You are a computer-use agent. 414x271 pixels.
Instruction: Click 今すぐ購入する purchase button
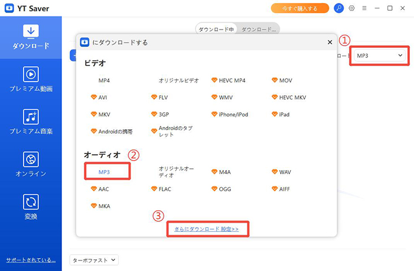(300, 8)
